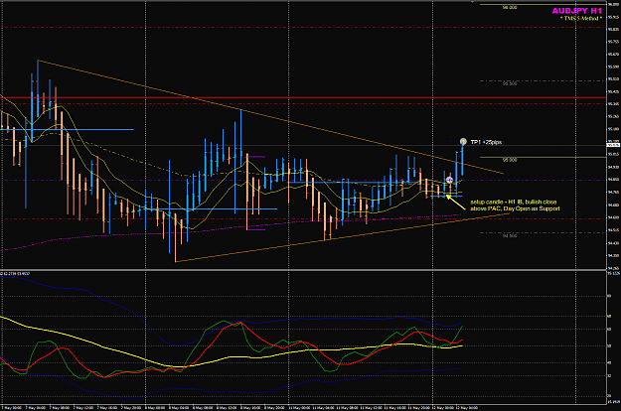The width and height of the screenshot is (621, 411).
Task: Click the 95.000 level label
Action: point(510,160)
